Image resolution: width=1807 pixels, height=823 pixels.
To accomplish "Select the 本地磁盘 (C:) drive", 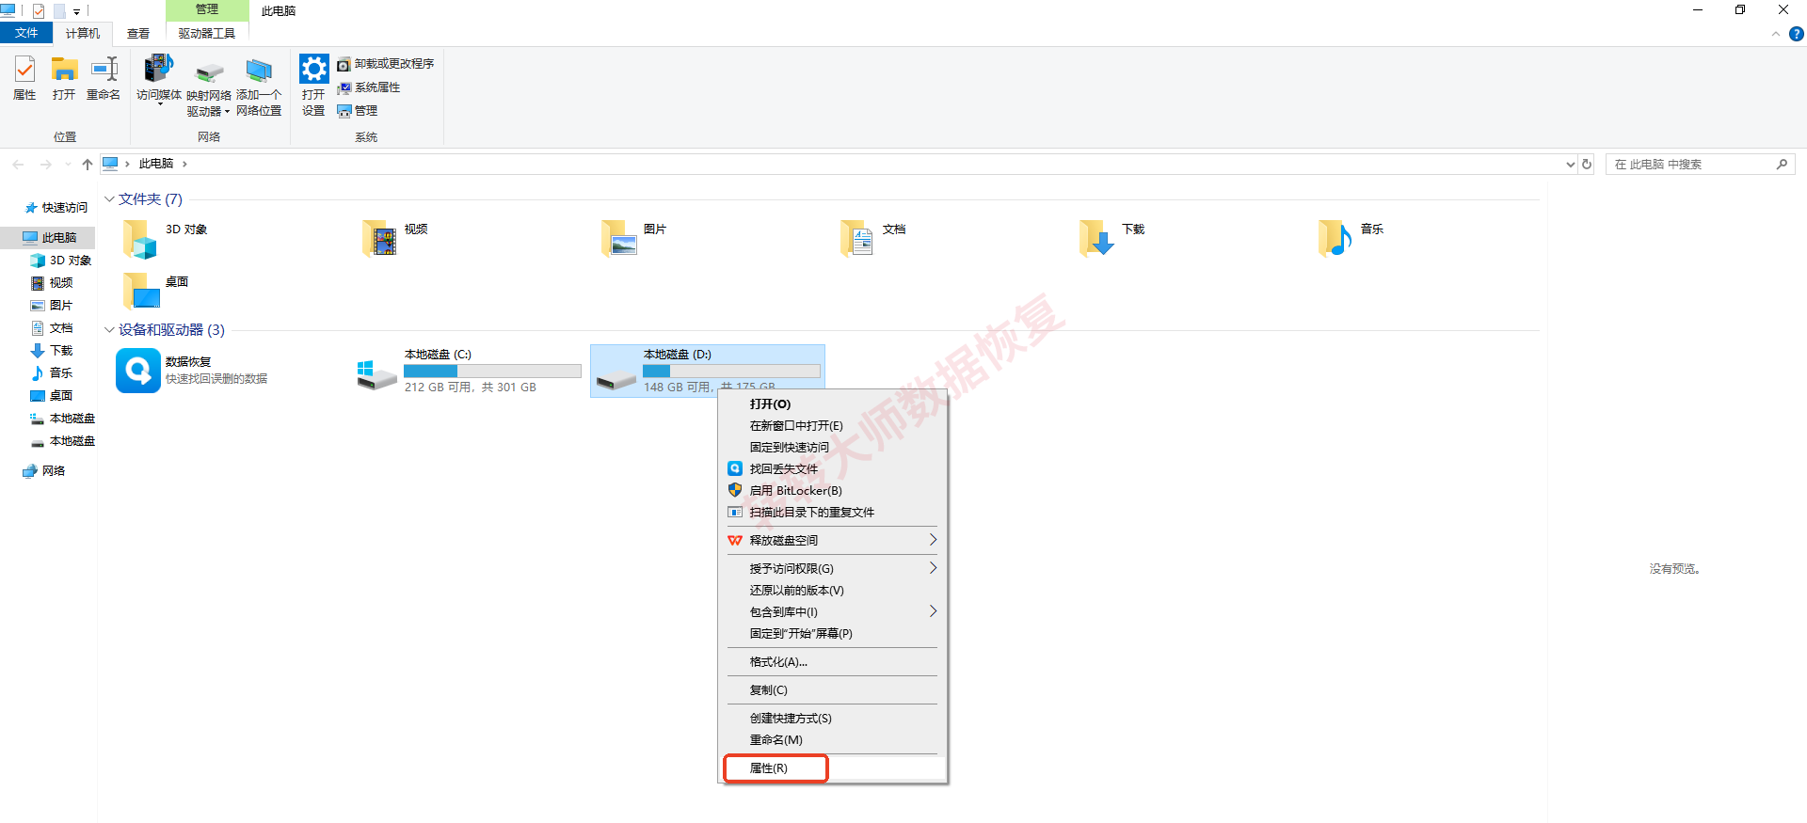I will coord(469,371).
